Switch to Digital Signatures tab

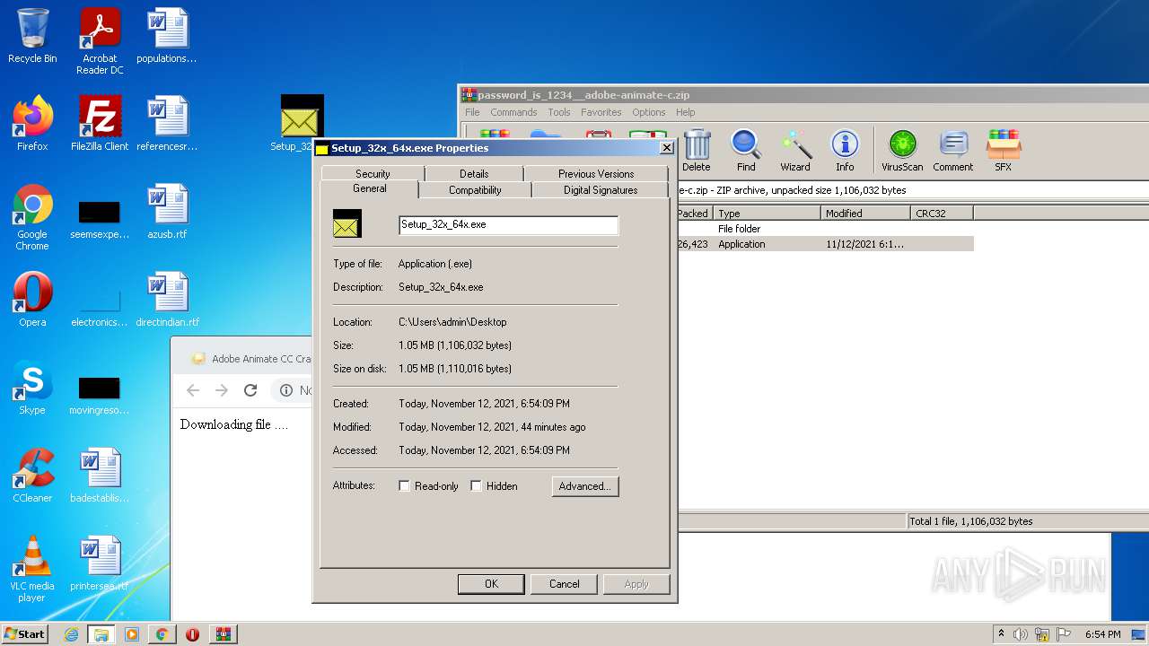click(601, 190)
